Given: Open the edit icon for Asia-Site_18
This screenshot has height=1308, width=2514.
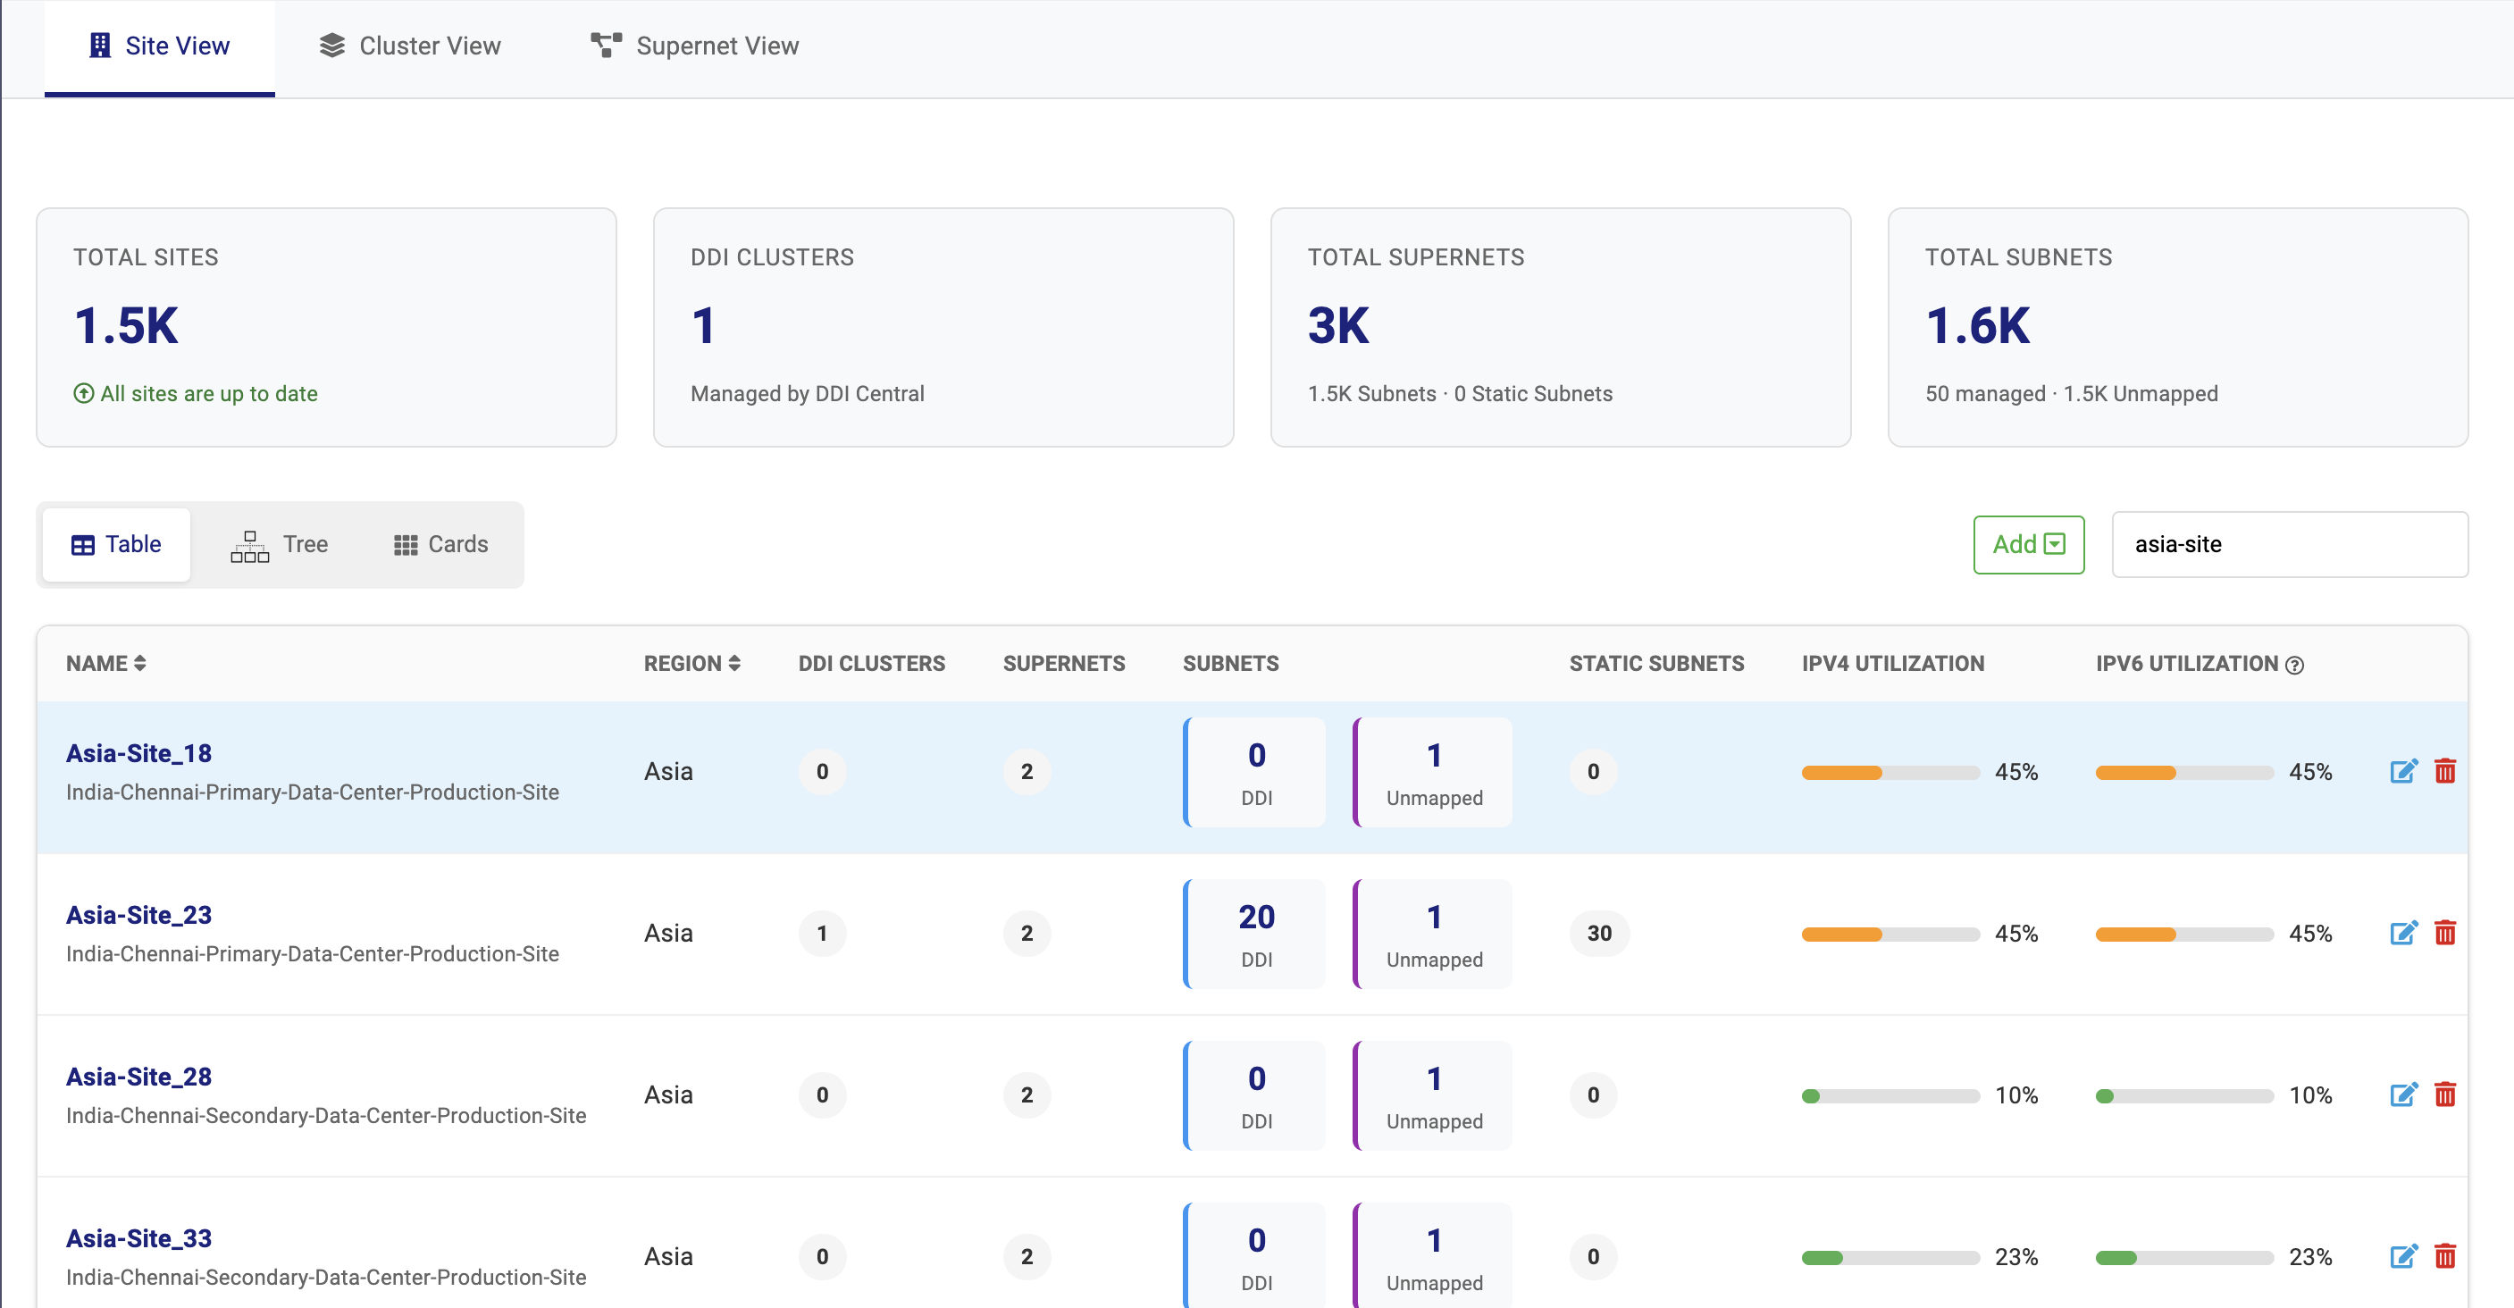Looking at the screenshot, I should (x=2404, y=770).
